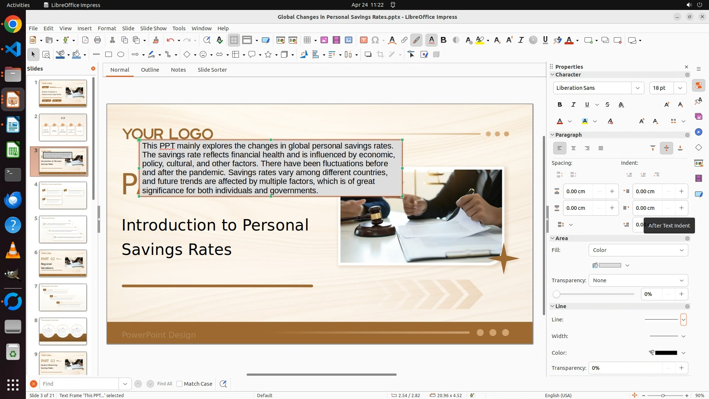Screen dimensions: 709x399
Task: Toggle Bold in the sidebar Character panel
Action: [x=560, y=105]
